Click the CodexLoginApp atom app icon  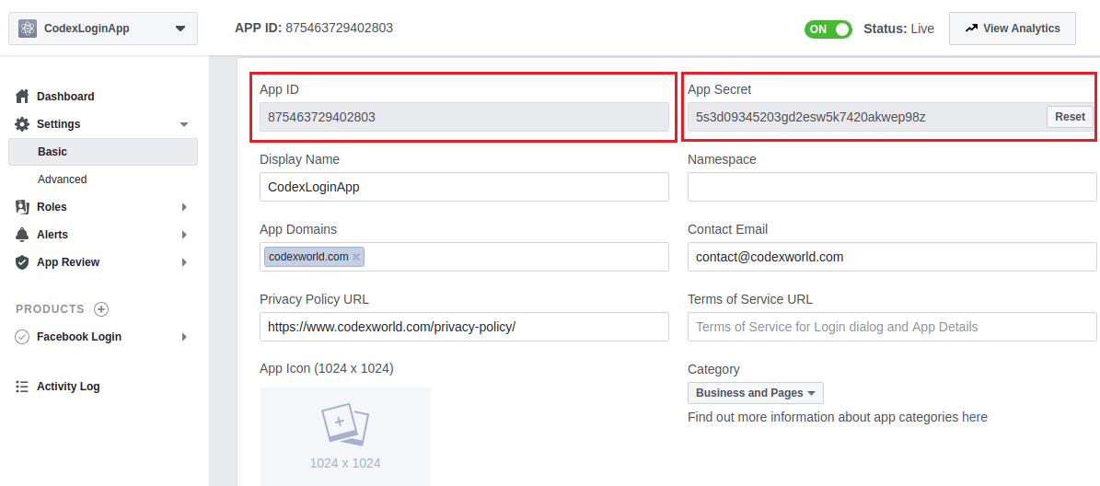tap(28, 29)
